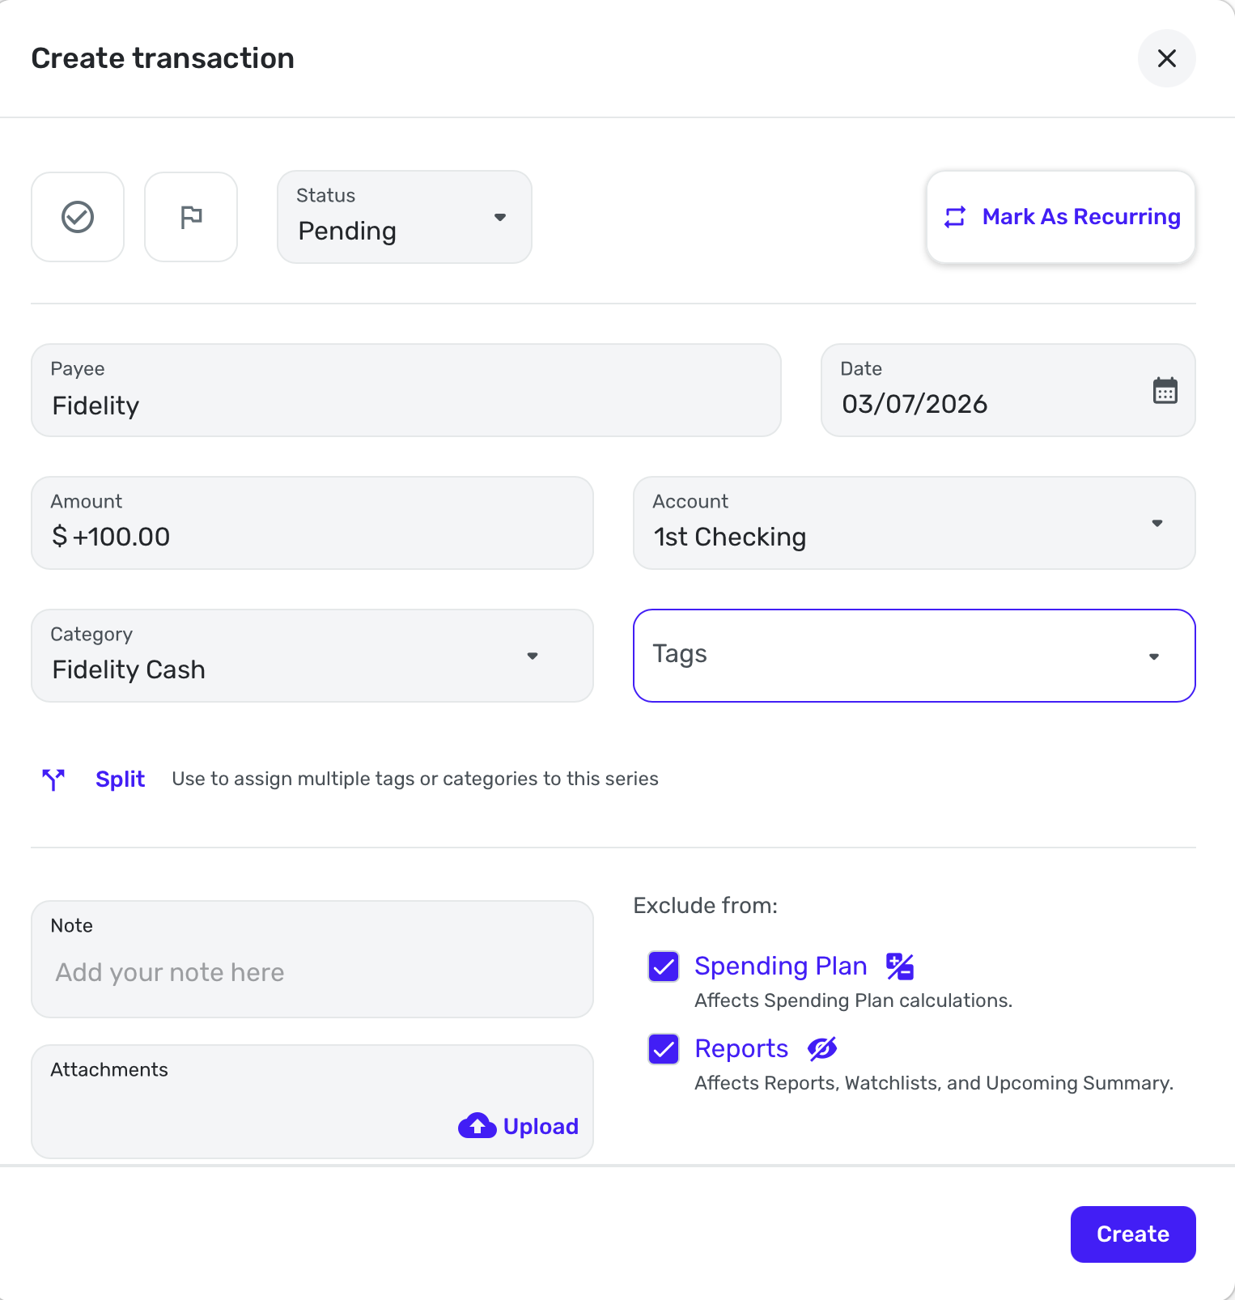This screenshot has height=1300, width=1235.
Task: Click into the Payee field
Action: point(405,391)
